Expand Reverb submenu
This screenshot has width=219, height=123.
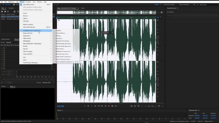(36, 46)
